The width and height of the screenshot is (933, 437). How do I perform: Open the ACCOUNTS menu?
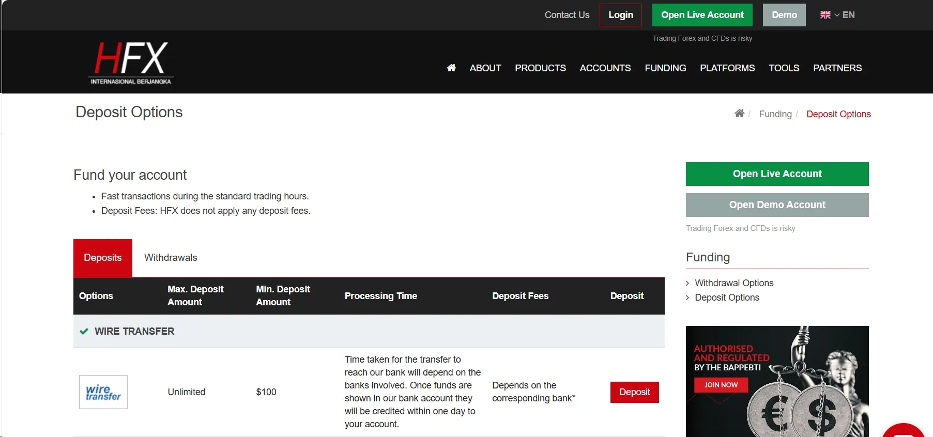pos(605,68)
